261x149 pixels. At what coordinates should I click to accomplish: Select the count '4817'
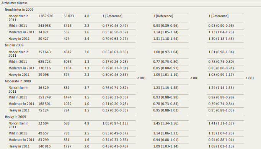click(67, 52)
